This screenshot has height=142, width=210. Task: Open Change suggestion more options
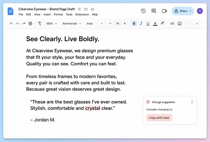pyautogui.click(x=192, y=102)
